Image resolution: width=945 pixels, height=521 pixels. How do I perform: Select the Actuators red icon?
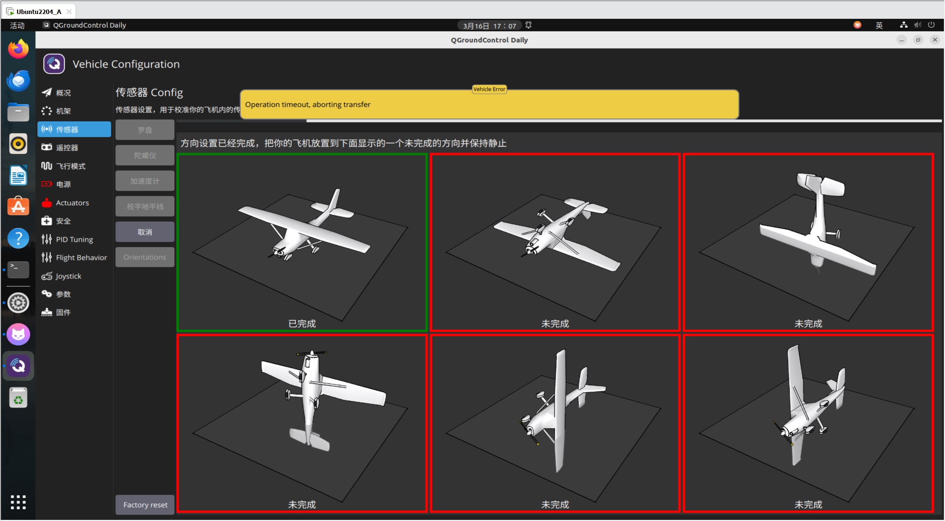pos(47,202)
